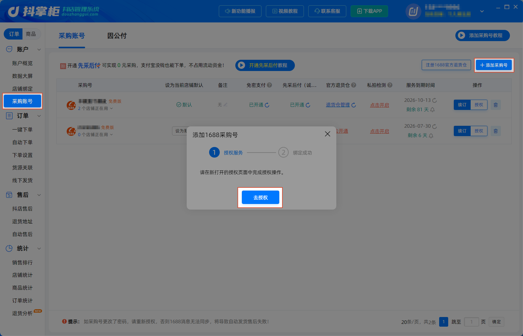
Task: Open 退货分析 in the sidebar
Action: [x=22, y=313]
